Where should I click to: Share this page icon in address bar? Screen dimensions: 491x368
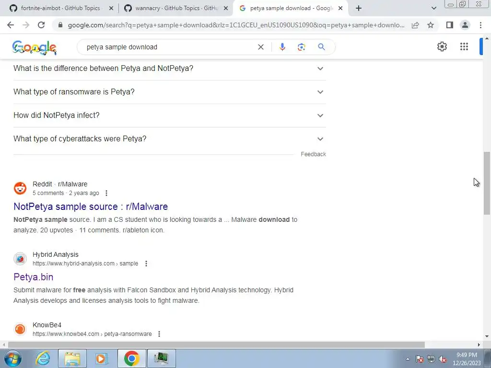pos(415,25)
